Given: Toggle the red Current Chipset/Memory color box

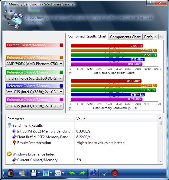Looking at the screenshot, I should [61, 45].
